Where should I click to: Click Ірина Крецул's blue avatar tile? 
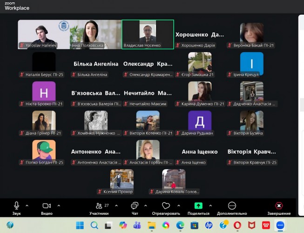251,64
